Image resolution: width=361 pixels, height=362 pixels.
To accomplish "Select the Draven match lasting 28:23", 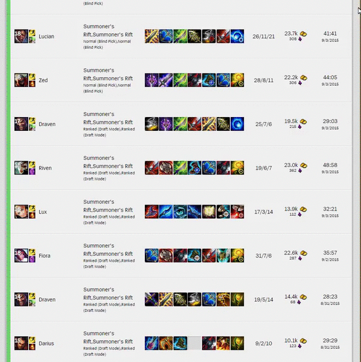I will pyautogui.click(x=330, y=296).
